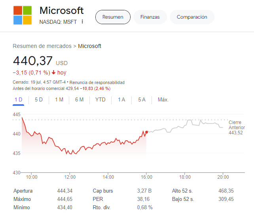Click the PER label
This screenshot has width=254, height=214.
tap(98, 199)
